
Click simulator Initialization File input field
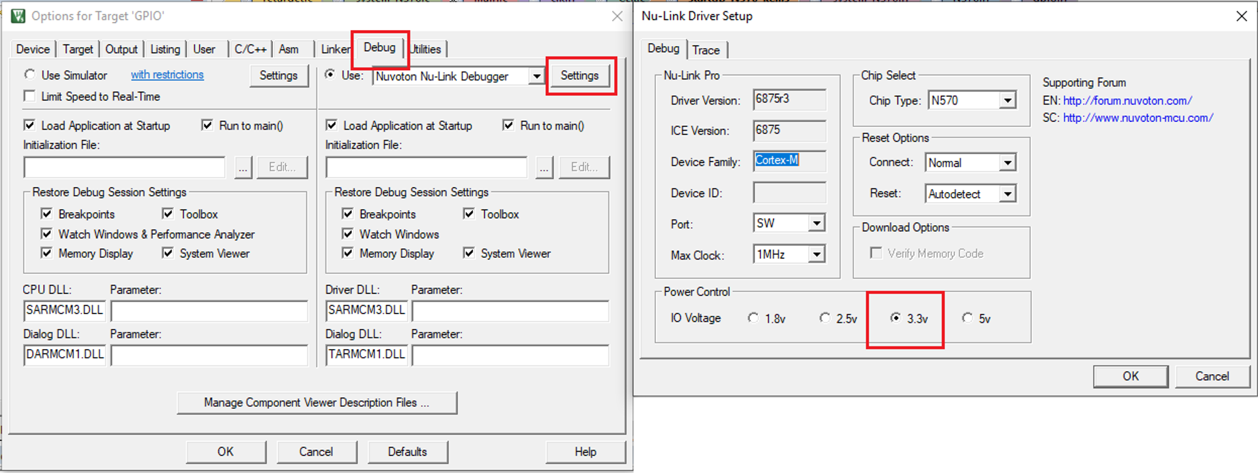click(x=124, y=167)
